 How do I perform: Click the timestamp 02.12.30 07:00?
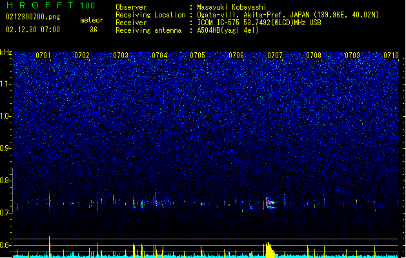tap(33, 30)
